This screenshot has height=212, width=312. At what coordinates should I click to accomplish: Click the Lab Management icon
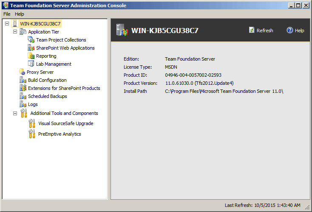(x=31, y=64)
